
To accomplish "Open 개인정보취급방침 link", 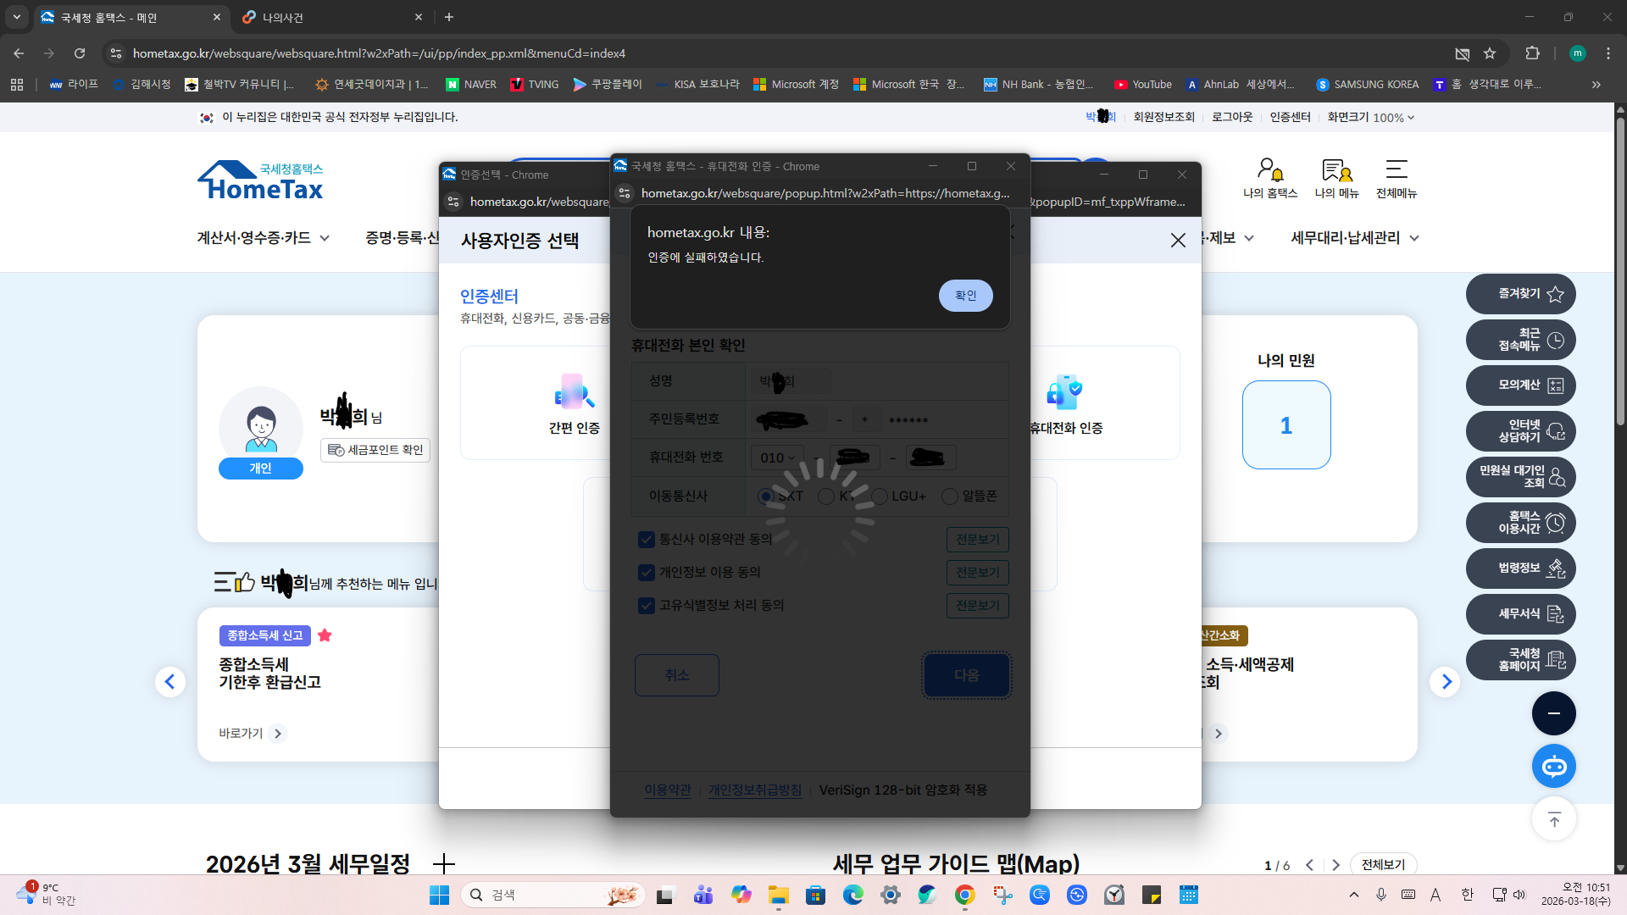I will point(755,790).
